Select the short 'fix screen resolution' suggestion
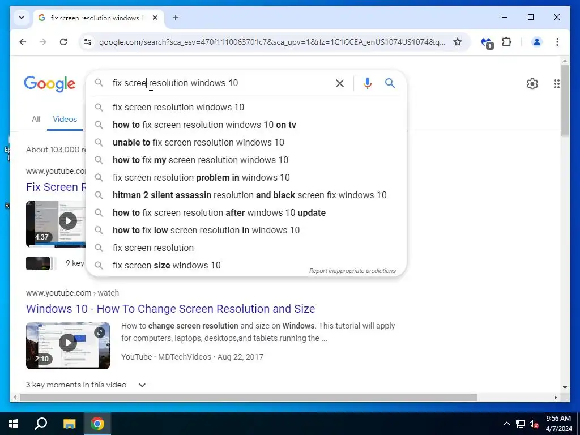 pyautogui.click(x=246, y=248)
